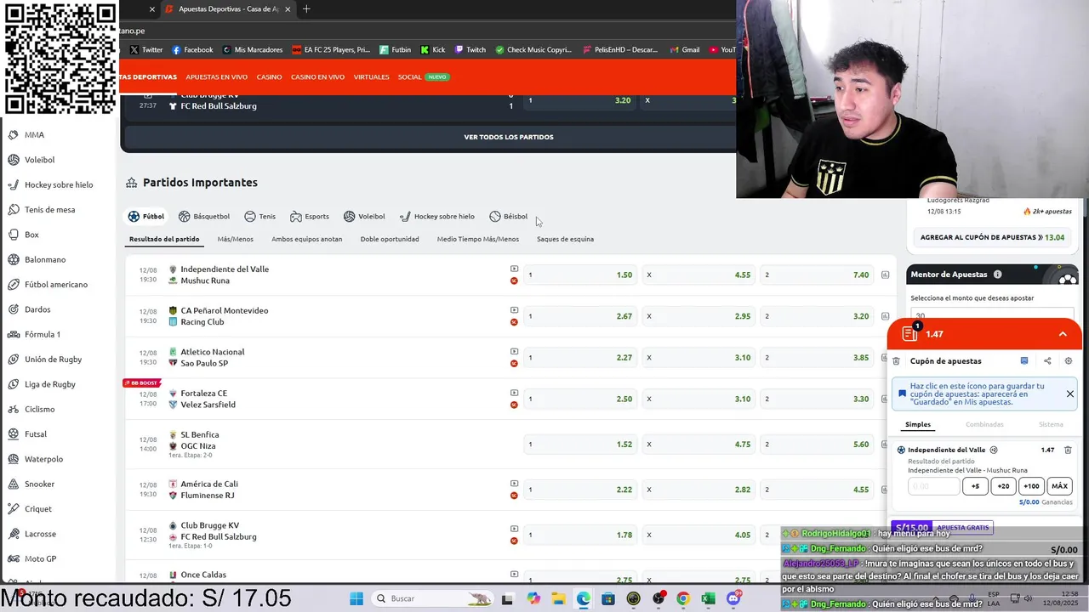Viewport: 1089px width, 612px height.
Task: Open the Sistema bet slip tab
Action: coord(1051,424)
